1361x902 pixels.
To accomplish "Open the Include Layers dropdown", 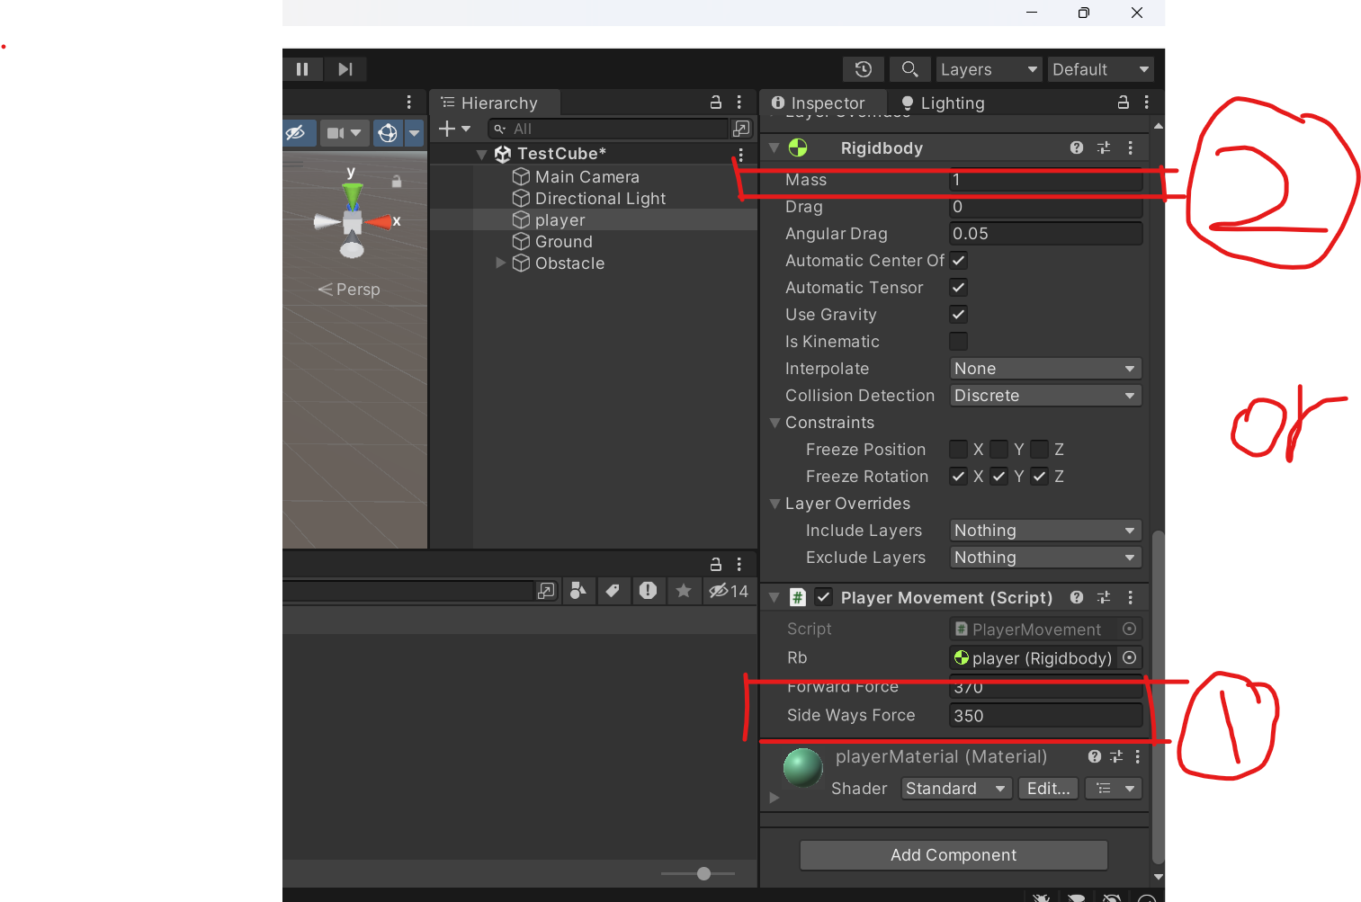I will pos(1043,531).
